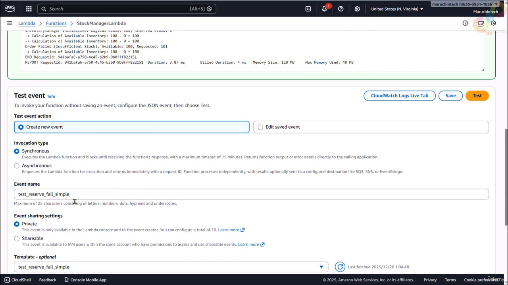The width and height of the screenshot is (508, 285).
Task: Click the StockManagerLambda breadcrumb text
Action: click(101, 23)
